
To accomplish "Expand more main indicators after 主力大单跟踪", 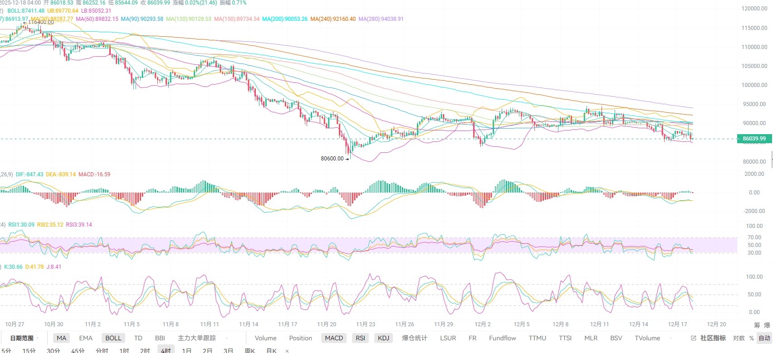I will point(227,338).
